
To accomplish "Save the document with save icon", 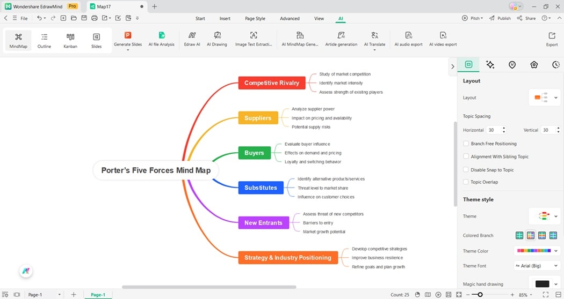I will tap(84, 18).
